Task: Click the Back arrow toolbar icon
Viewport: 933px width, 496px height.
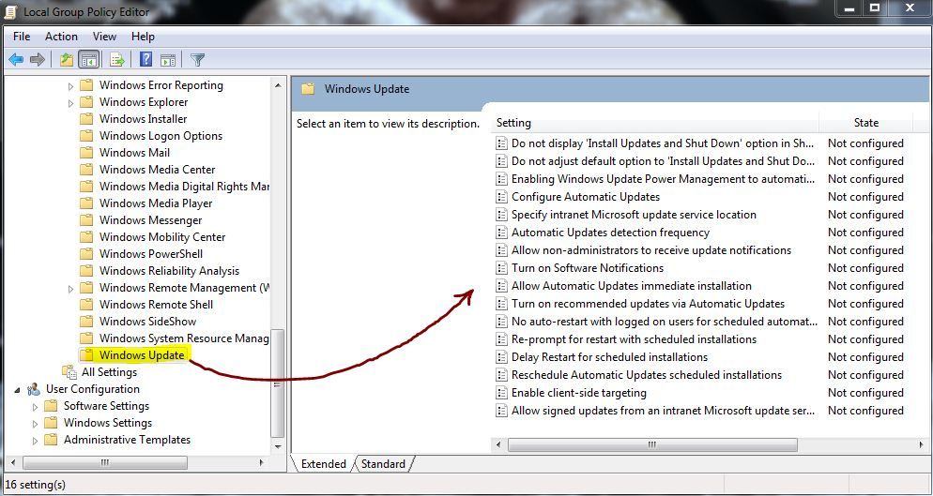Action: click(16, 59)
